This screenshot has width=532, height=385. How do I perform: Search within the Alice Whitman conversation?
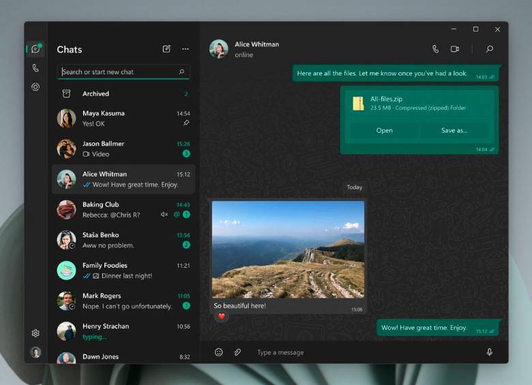(x=489, y=49)
